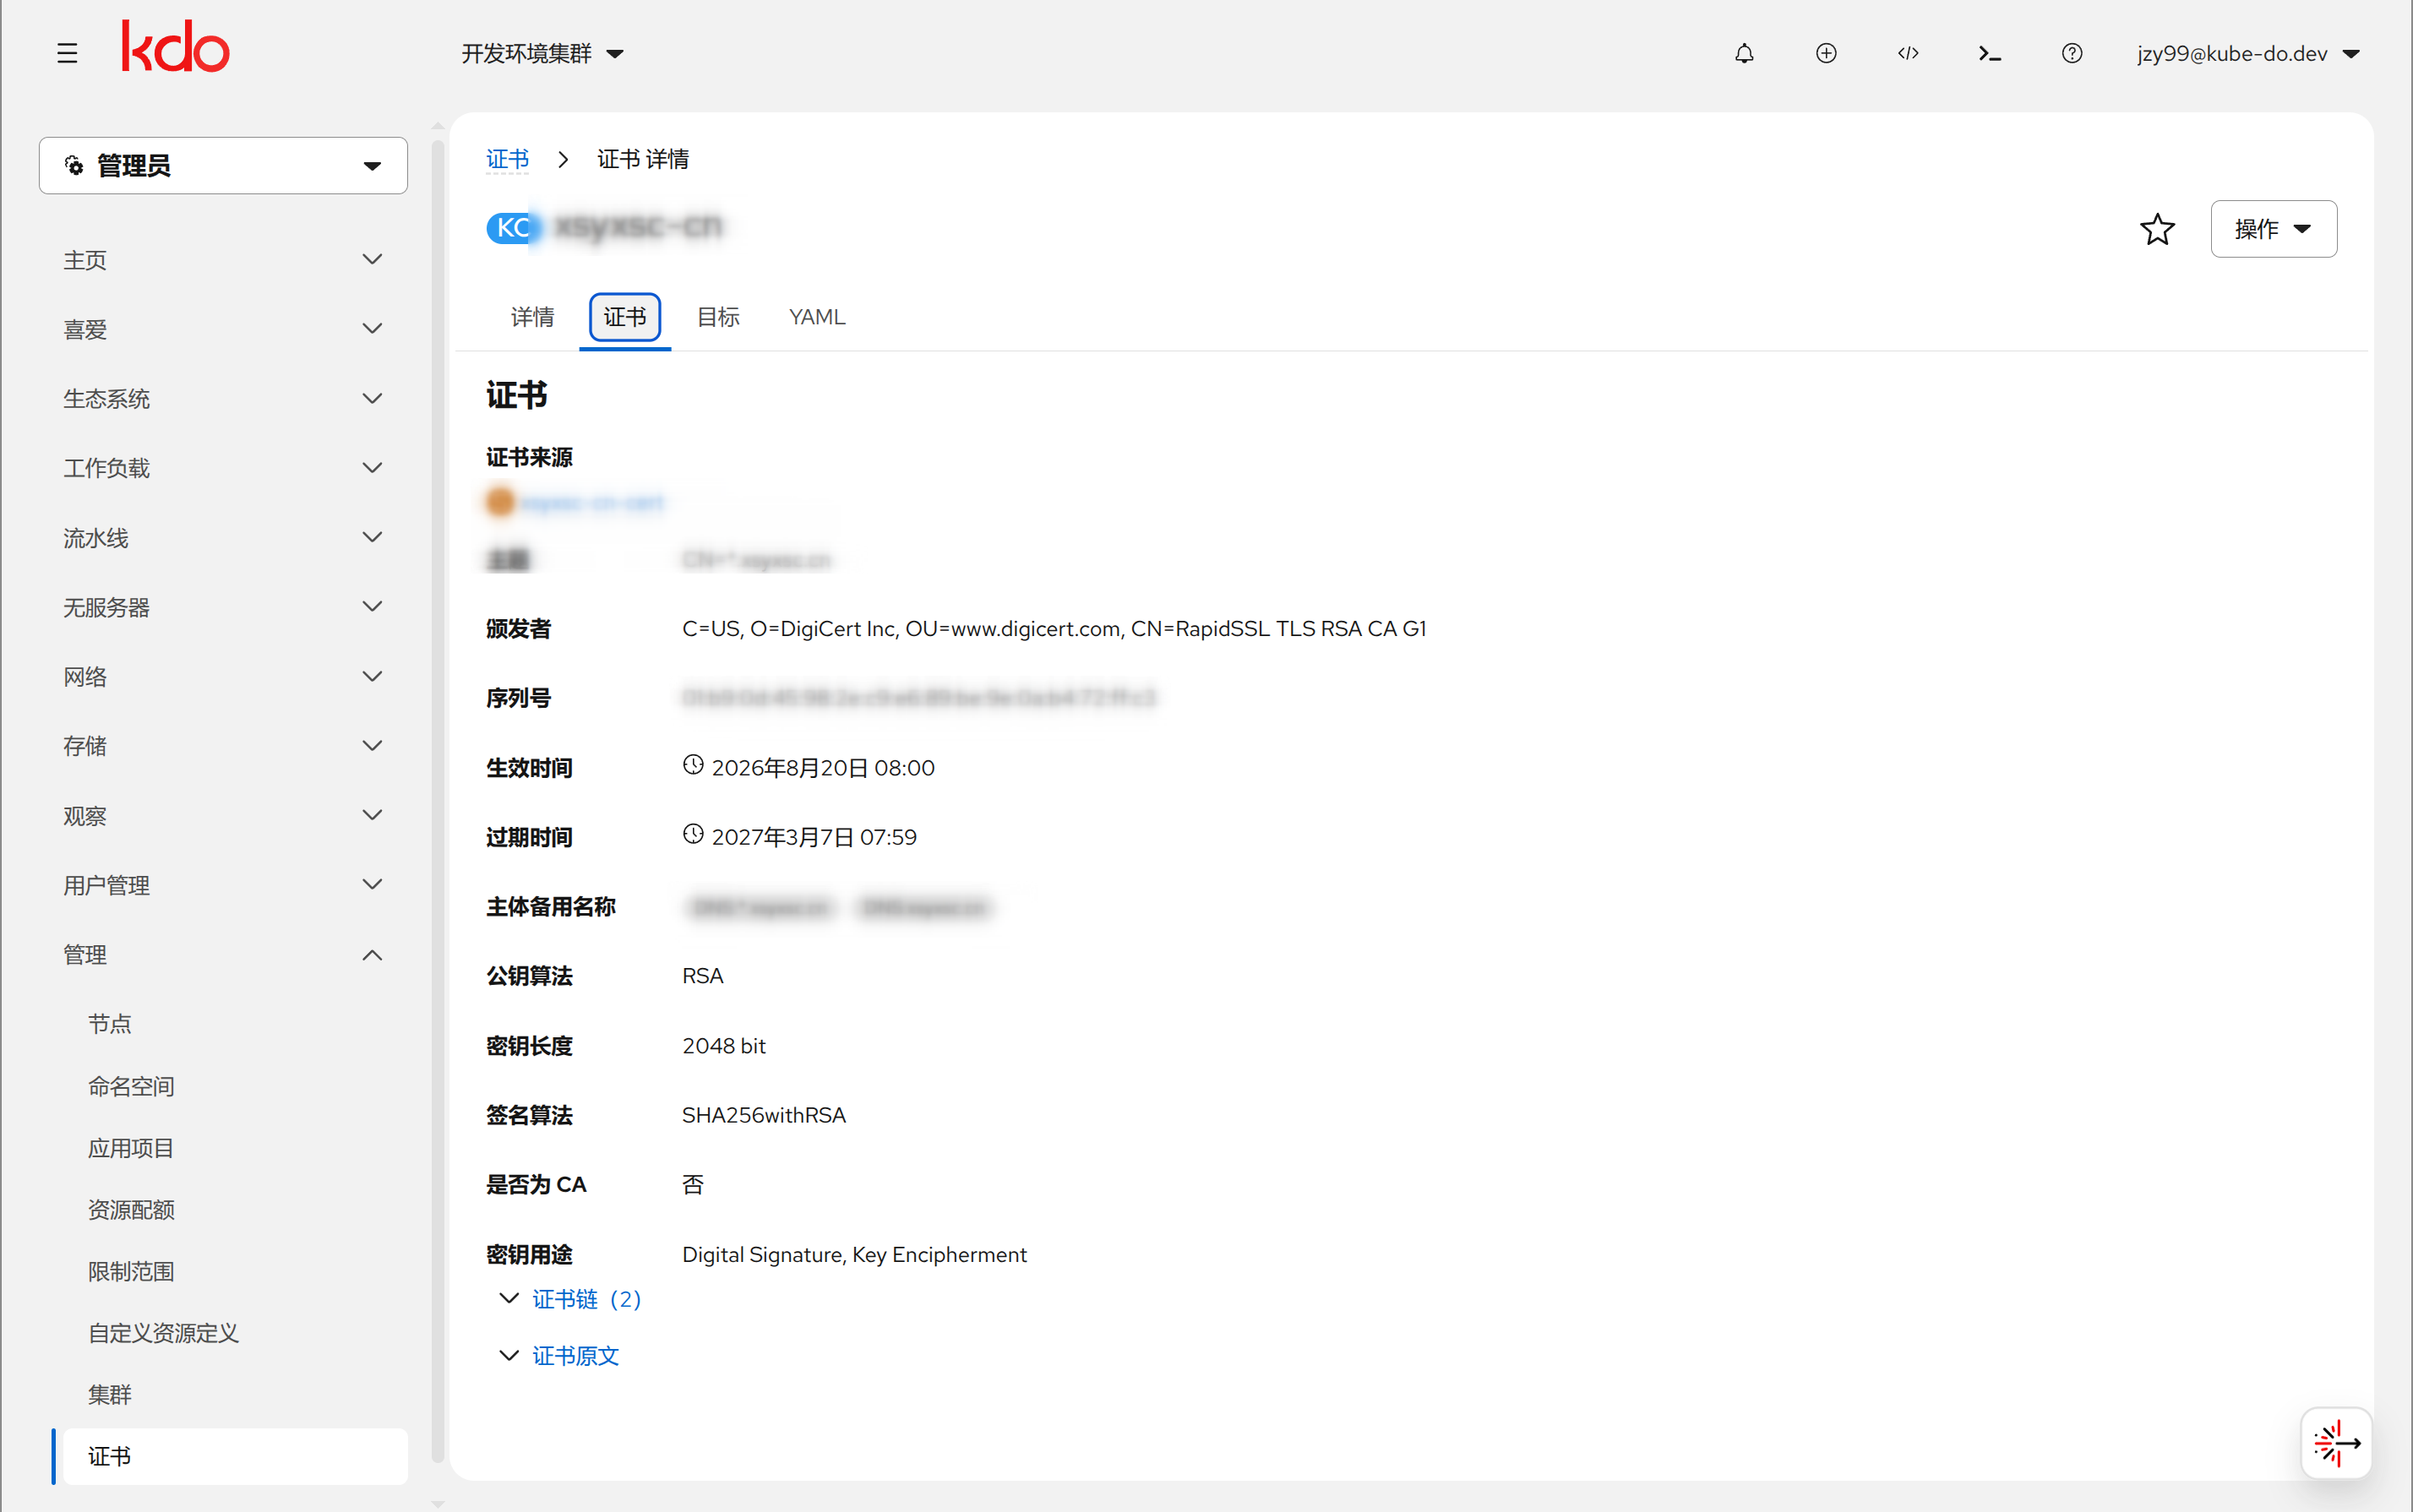Expand the 工作负载 nav section
Screen dimensions: 2413x1512
(223, 468)
